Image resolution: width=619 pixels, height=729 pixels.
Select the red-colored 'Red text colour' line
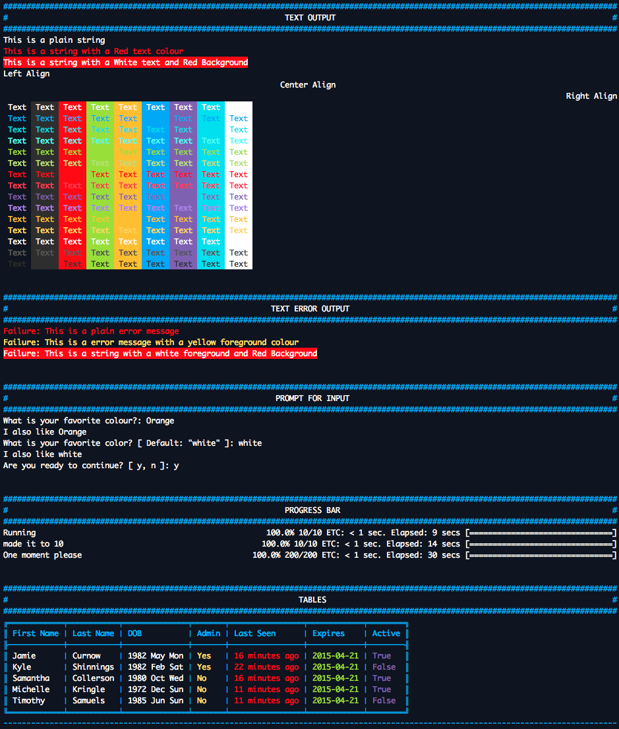tap(93, 51)
